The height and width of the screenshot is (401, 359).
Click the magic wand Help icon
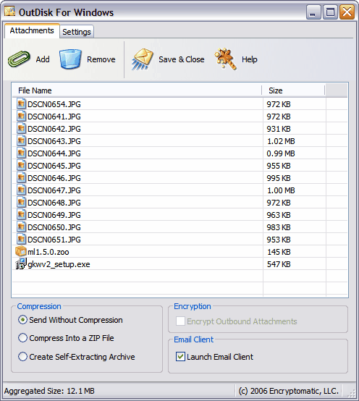click(x=226, y=59)
